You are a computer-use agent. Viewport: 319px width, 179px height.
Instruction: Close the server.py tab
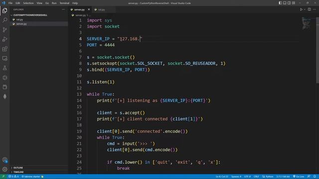[89, 9]
